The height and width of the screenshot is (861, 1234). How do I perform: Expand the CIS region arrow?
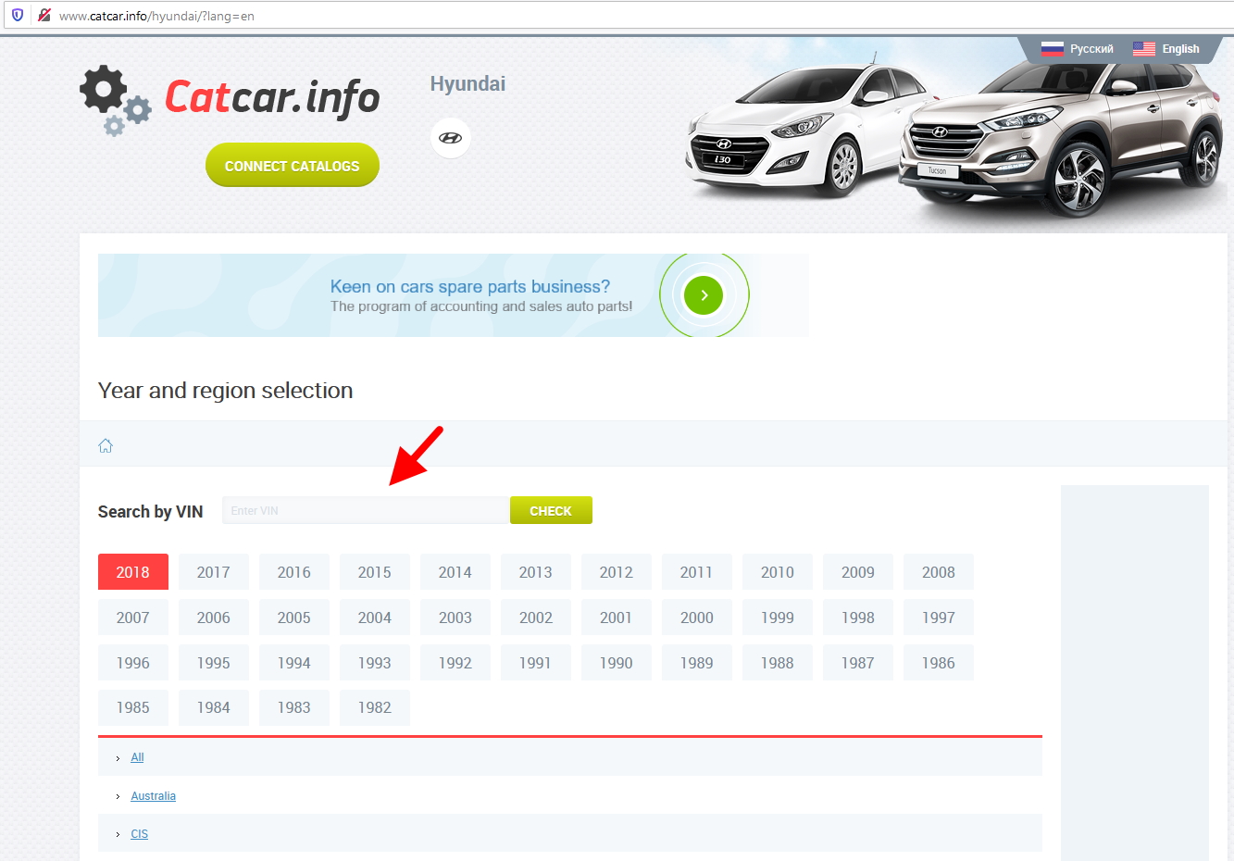pos(118,835)
